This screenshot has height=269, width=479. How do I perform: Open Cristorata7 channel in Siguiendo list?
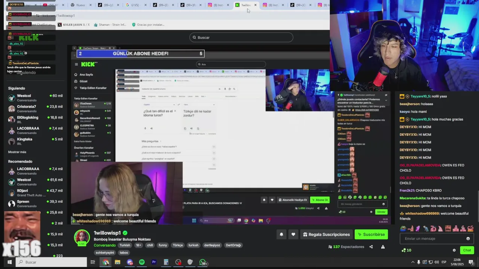36,109
